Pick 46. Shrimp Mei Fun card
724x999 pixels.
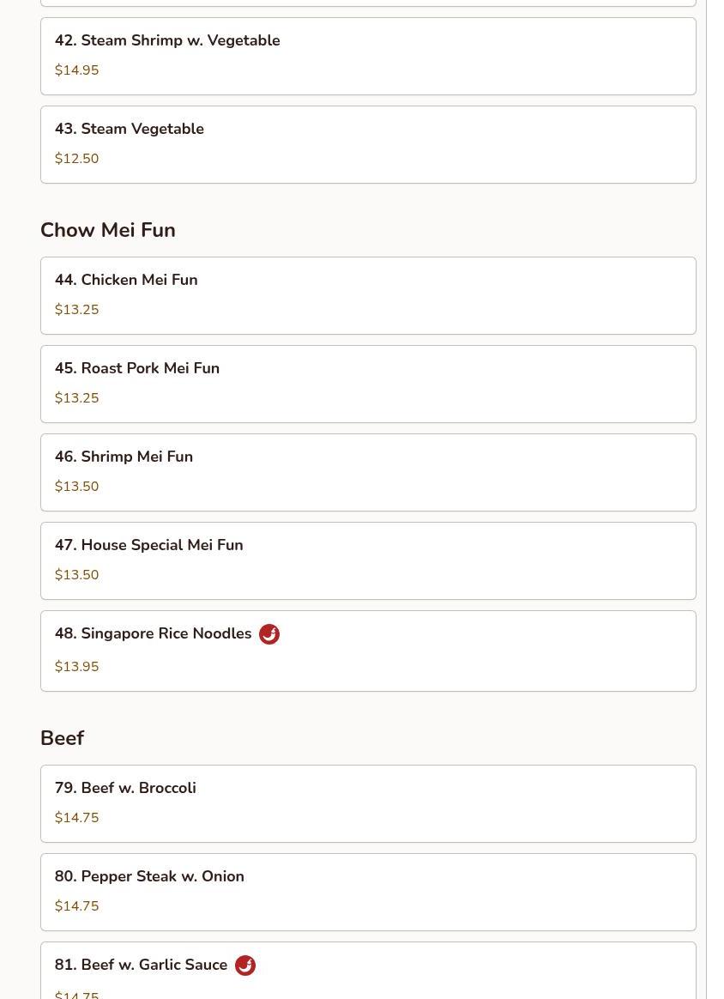pyautogui.click(x=368, y=472)
